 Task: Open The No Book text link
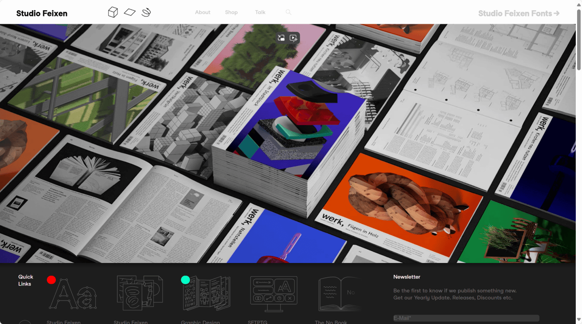click(331, 322)
